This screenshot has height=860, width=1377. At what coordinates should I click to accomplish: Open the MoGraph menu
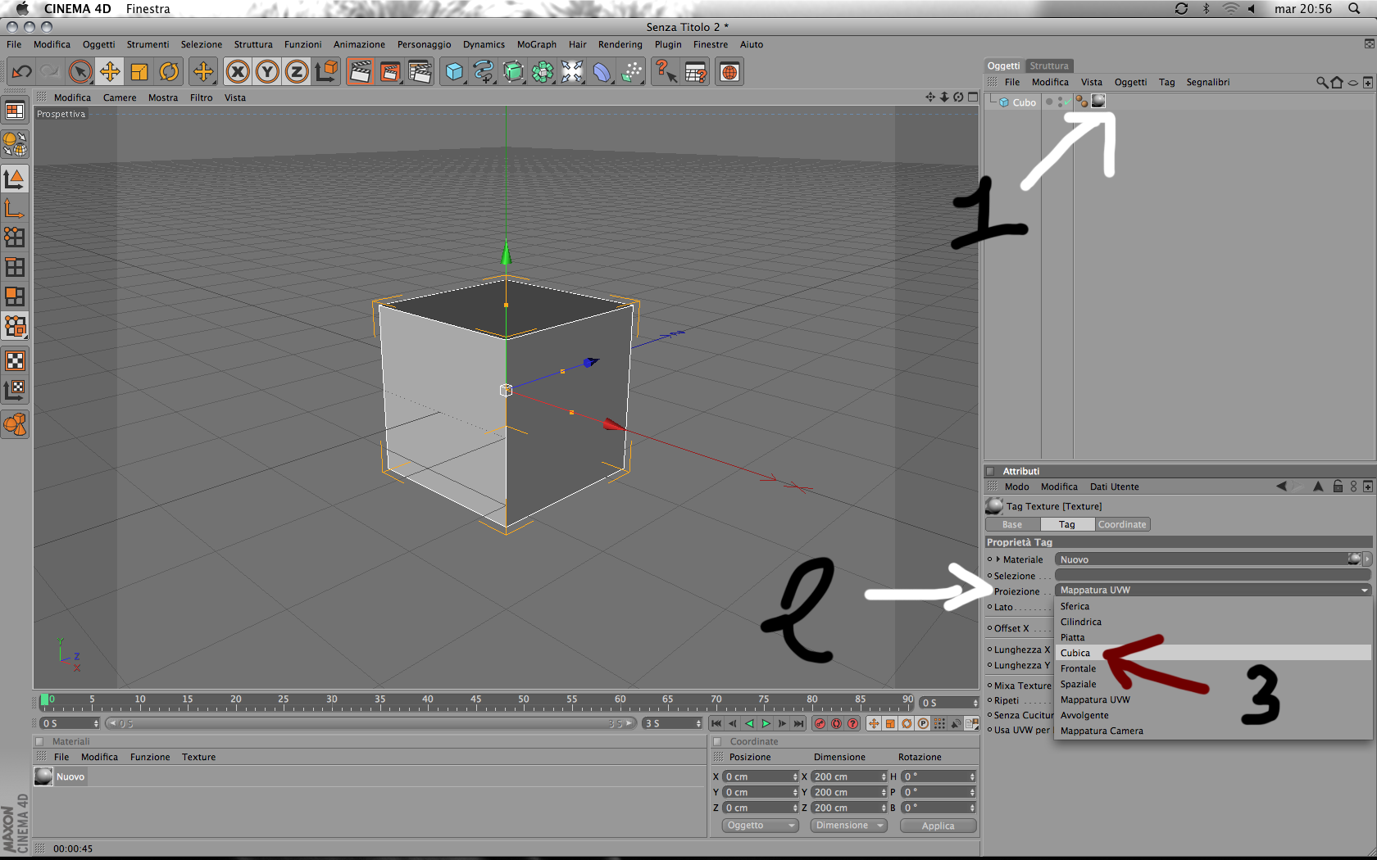pyautogui.click(x=536, y=44)
